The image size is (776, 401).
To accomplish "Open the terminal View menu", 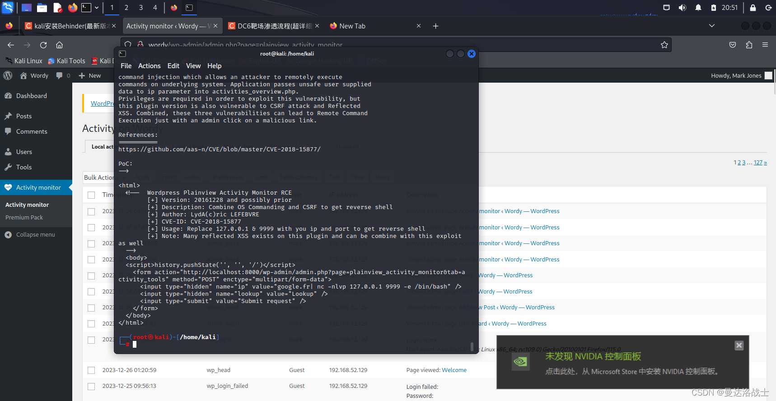I will [x=193, y=66].
